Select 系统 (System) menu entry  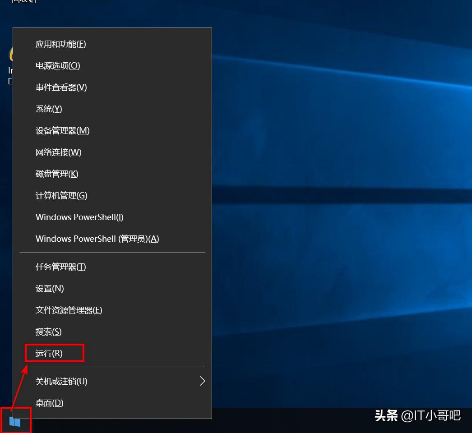[x=48, y=109]
